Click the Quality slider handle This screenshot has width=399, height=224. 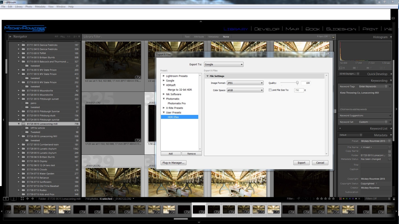(297, 83)
